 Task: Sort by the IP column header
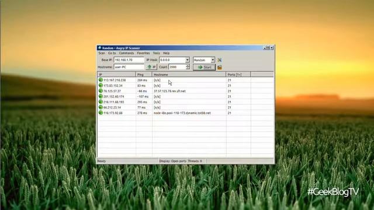[x=117, y=75]
